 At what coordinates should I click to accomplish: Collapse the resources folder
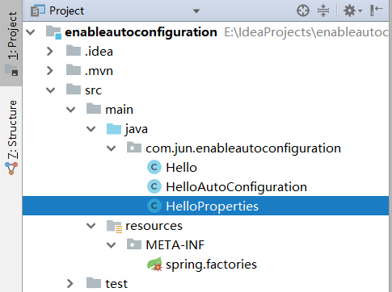point(91,226)
